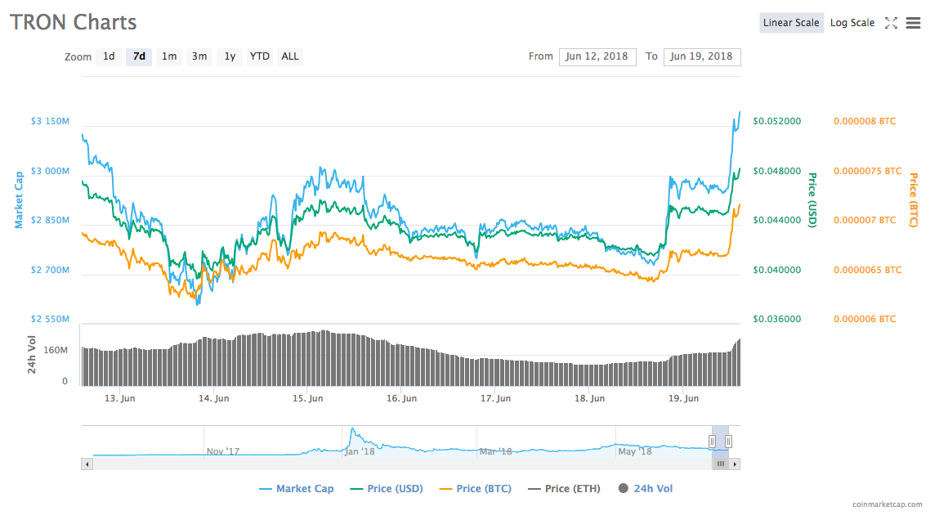The width and height of the screenshot is (948, 520).
Task: Click the From date field showing Jun 12, 2018
Action: tap(597, 56)
